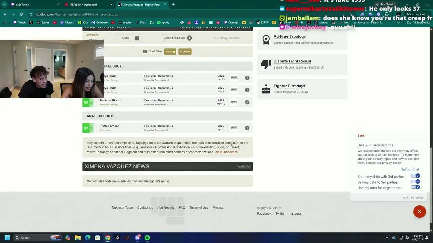433x243 pixels.
Task: Open the Brandrisk logo on Apr 11 bout
Action: pos(234,128)
